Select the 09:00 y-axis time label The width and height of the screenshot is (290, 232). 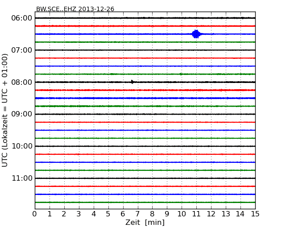click(21, 114)
